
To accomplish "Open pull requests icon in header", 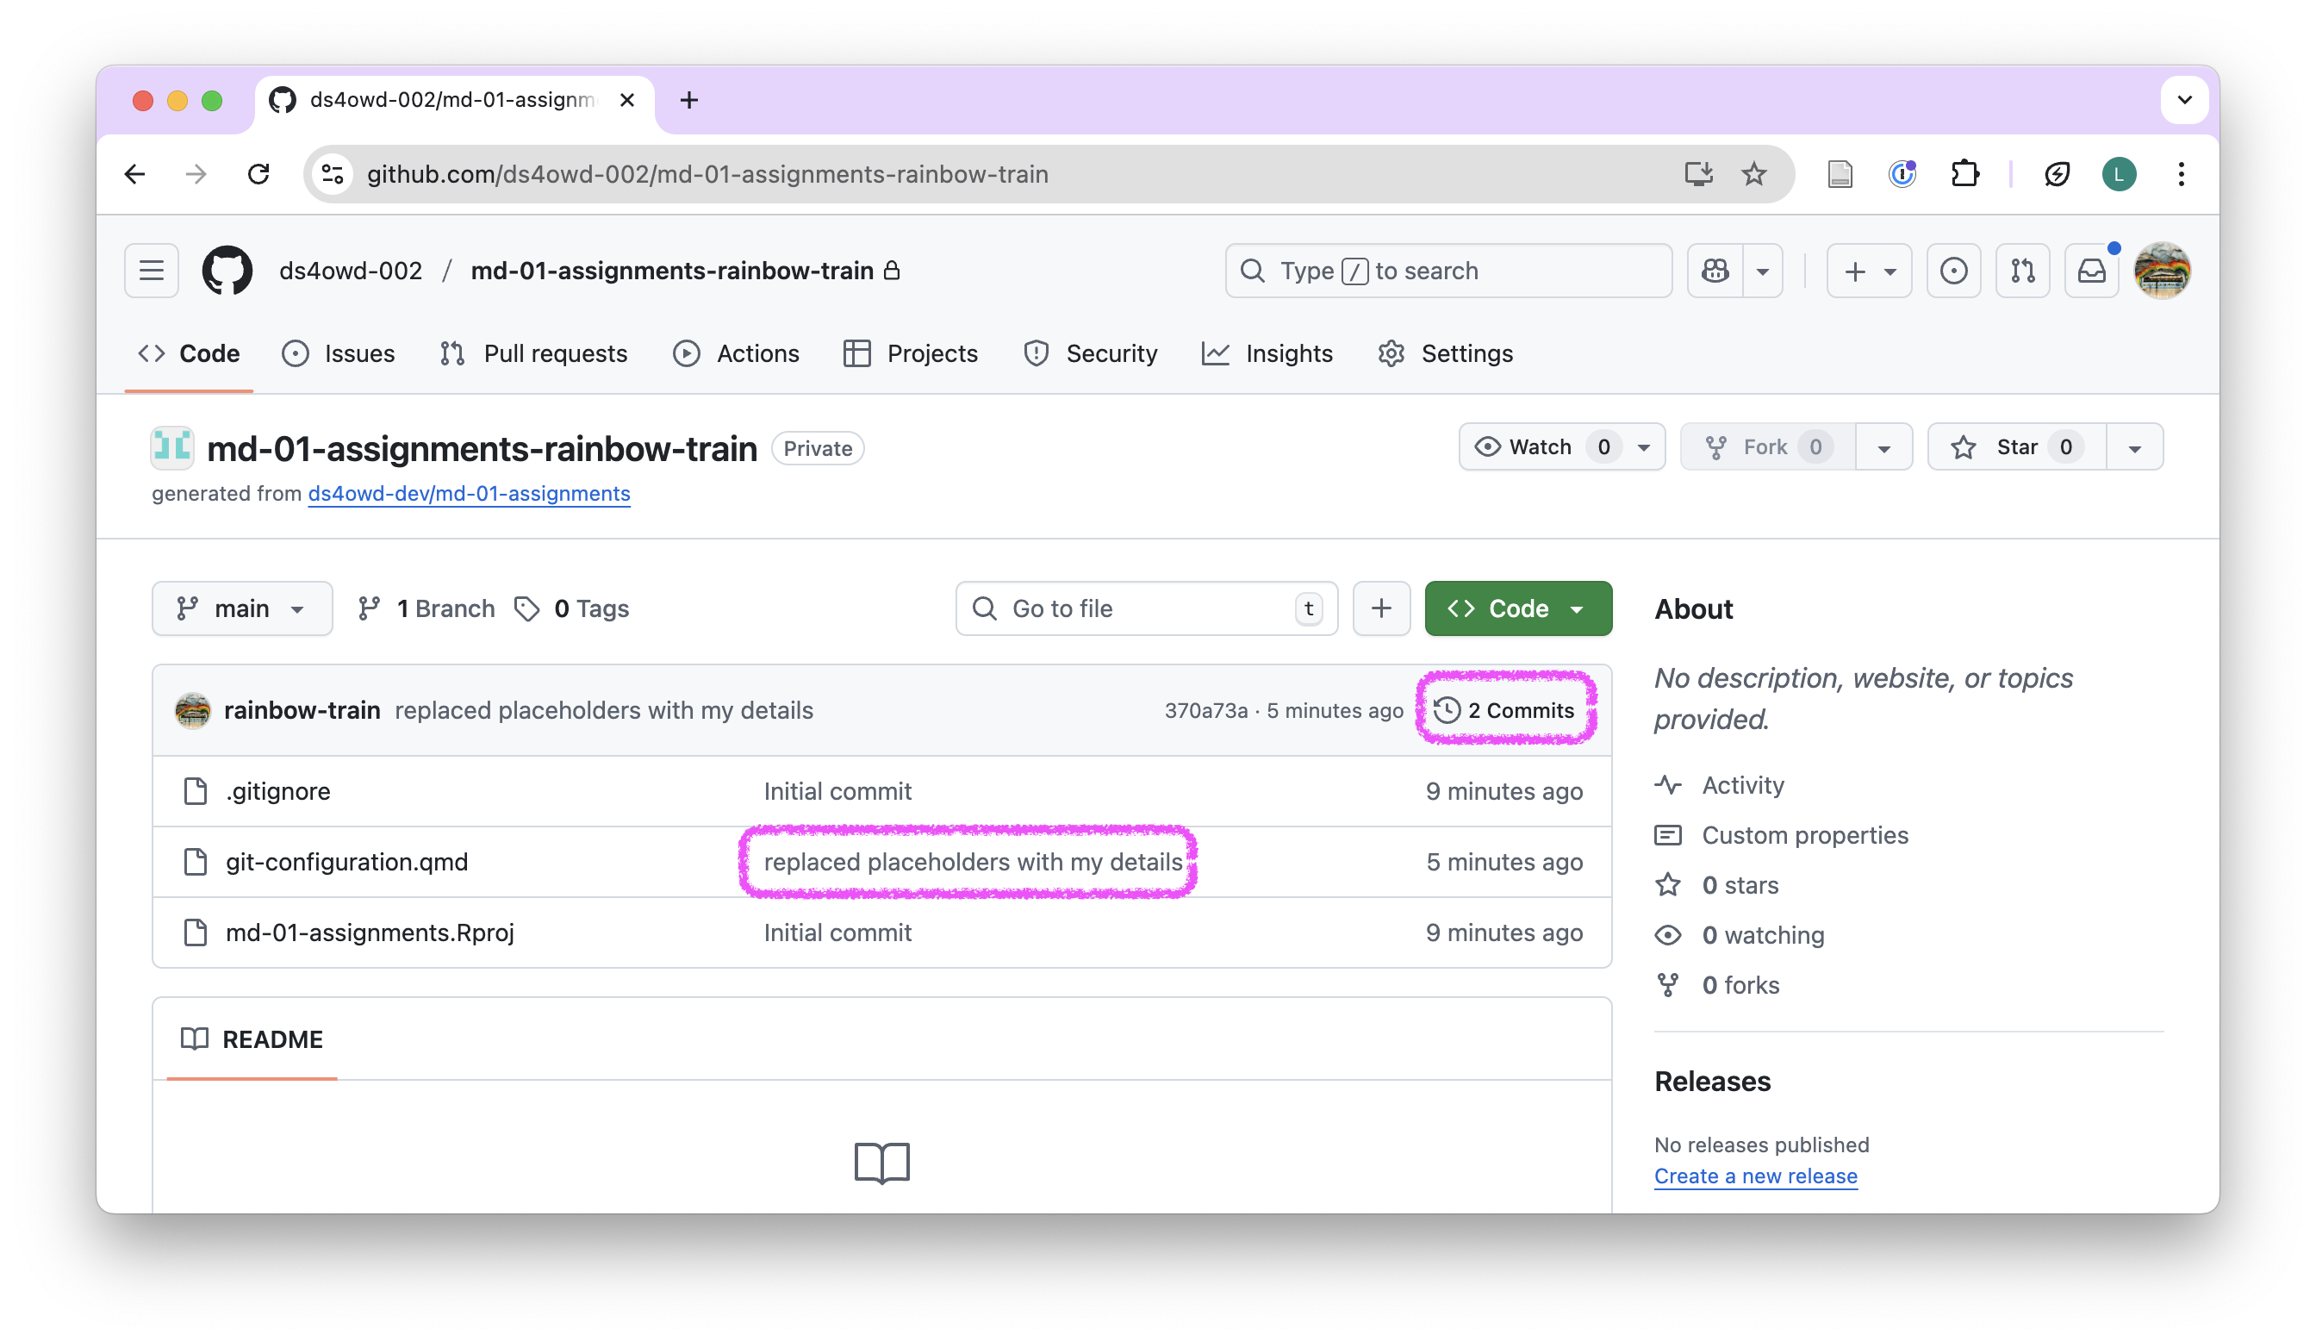I will click(x=2022, y=271).
